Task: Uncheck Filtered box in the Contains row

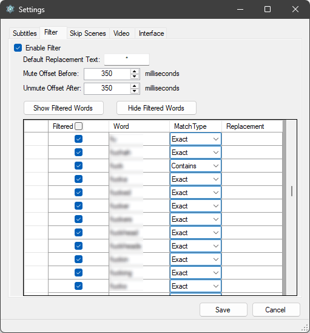Action: click(78, 166)
